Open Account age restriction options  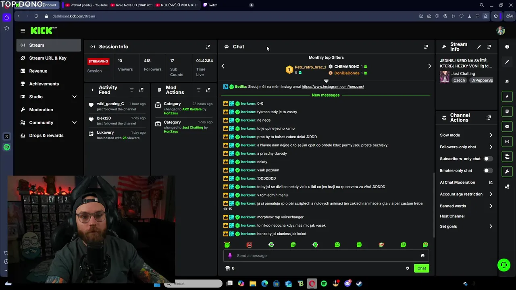pyautogui.click(x=466, y=194)
